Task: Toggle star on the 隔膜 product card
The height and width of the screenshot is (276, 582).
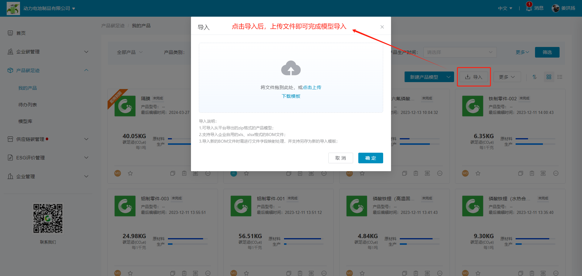Action: [x=130, y=173]
